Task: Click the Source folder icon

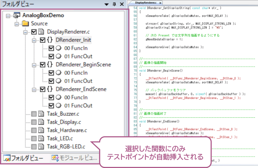Action: pyautogui.click(x=25, y=24)
